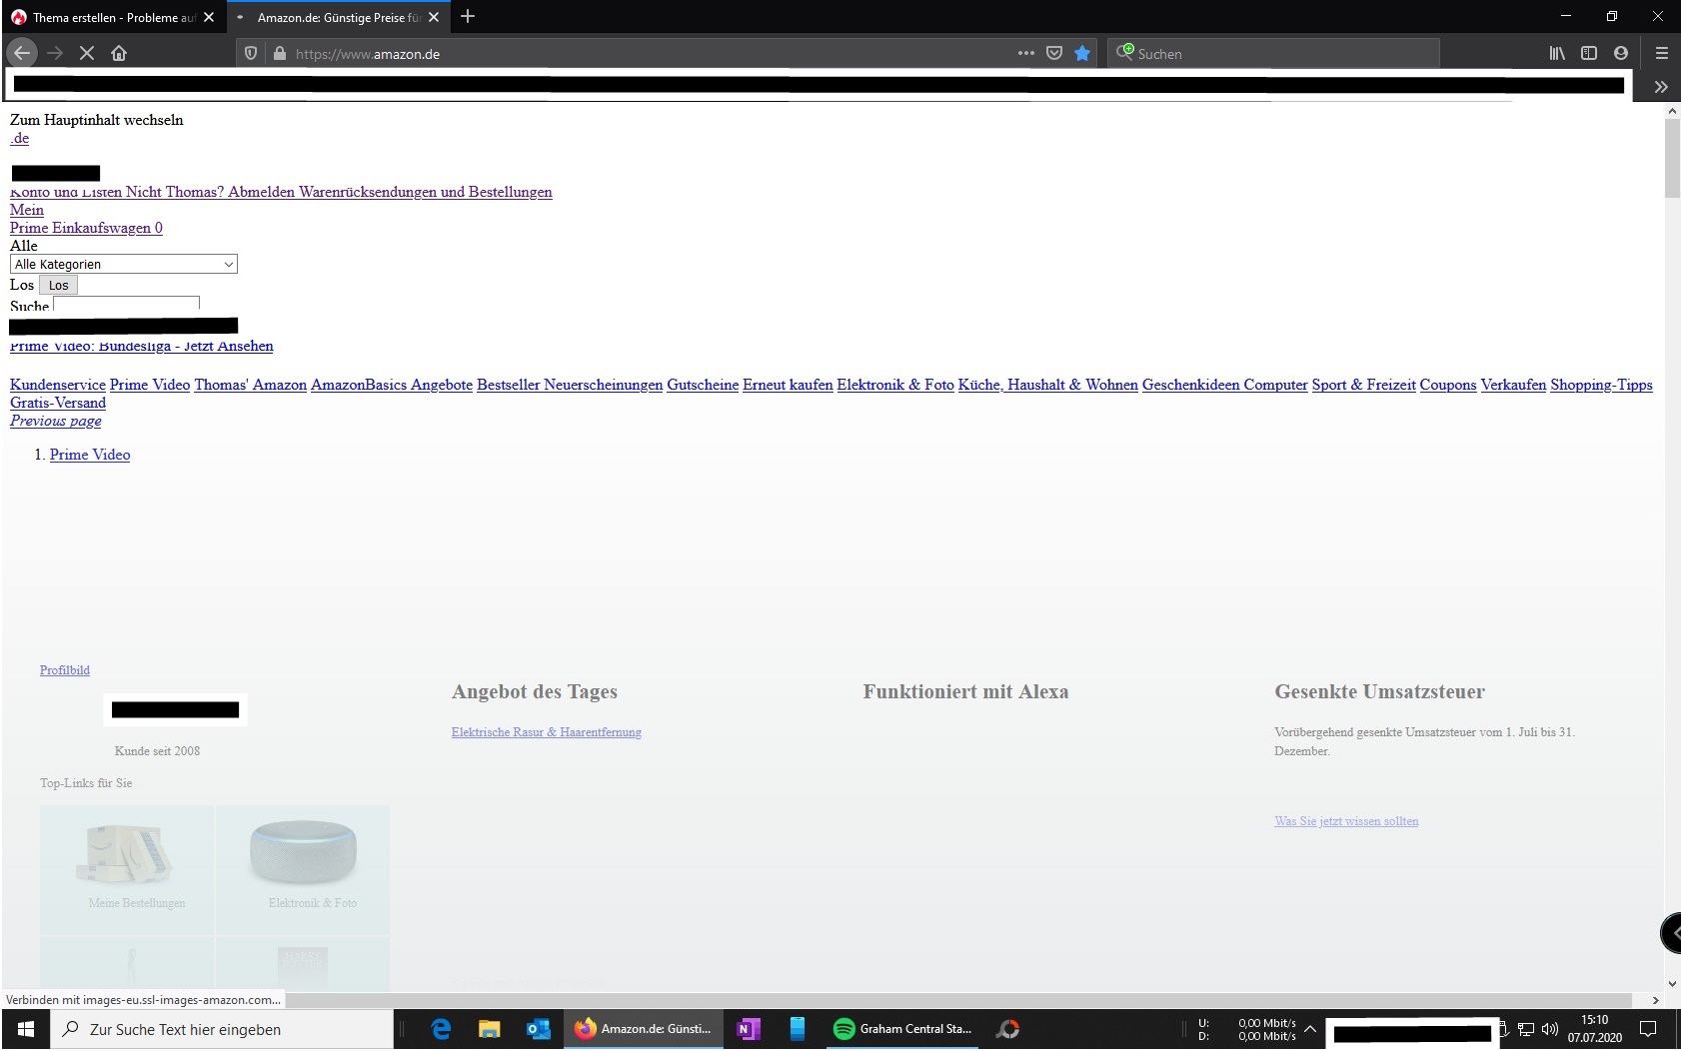
Task: Switch to Spotify 'Graham Central Sta...' taskbar button
Action: [x=902, y=1029]
